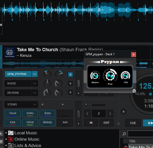Toggle the dot at bottom of LOOP panel
This screenshot has height=148, width=153.
click(x=79, y=124)
